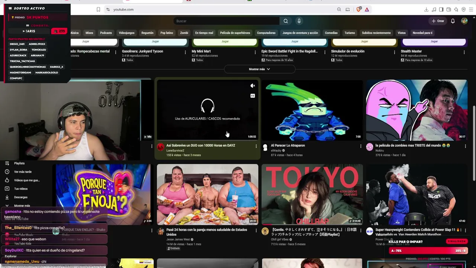Image resolution: width=476 pixels, height=268 pixels.
Task: Select the Vistos filter chip
Action: click(402, 33)
